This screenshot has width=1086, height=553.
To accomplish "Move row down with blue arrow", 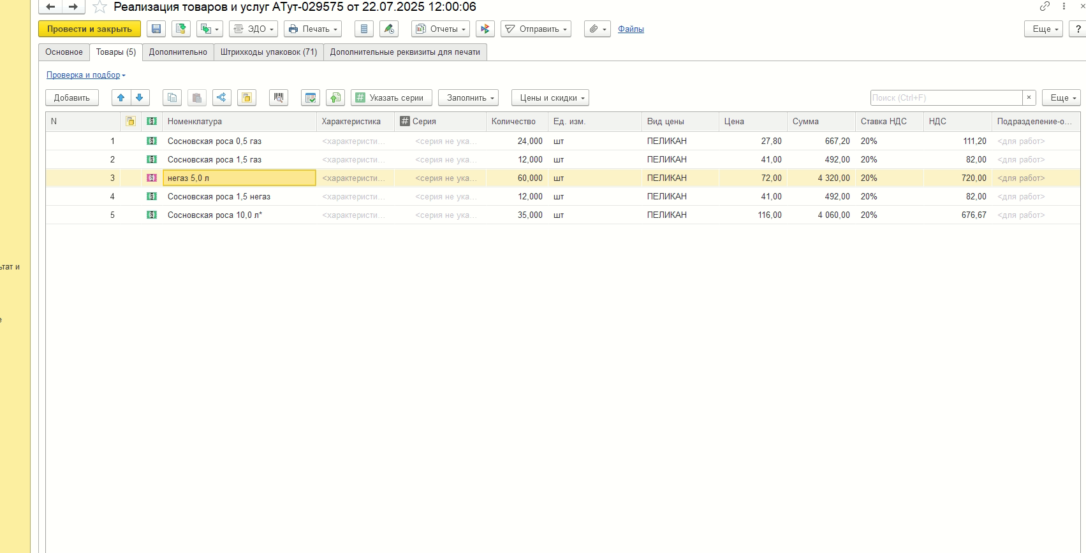I will point(140,97).
